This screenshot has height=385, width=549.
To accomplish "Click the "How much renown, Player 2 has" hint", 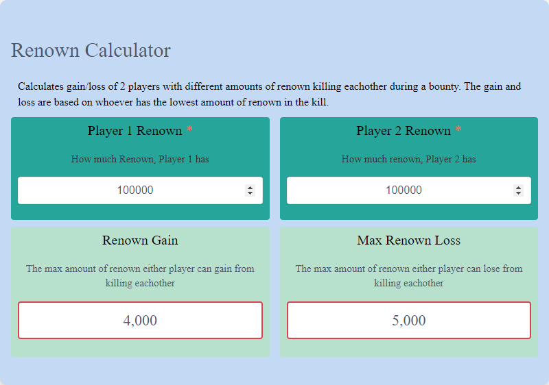I will click(409, 159).
